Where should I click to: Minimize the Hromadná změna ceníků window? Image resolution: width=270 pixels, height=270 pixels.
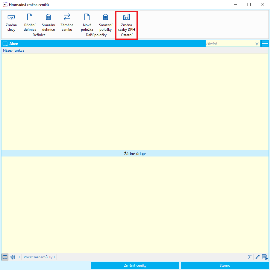click(236, 5)
